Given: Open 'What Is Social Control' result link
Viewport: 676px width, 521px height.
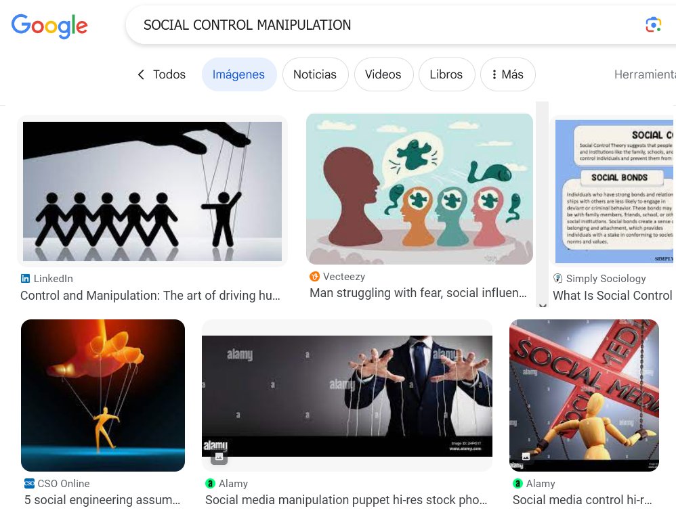Looking at the screenshot, I should coord(612,296).
